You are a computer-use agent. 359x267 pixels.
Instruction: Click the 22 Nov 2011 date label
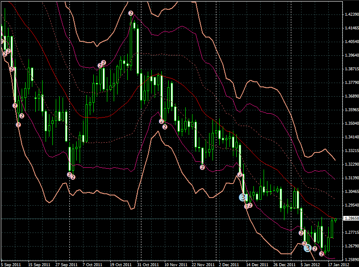pyautogui.click(x=203, y=264)
